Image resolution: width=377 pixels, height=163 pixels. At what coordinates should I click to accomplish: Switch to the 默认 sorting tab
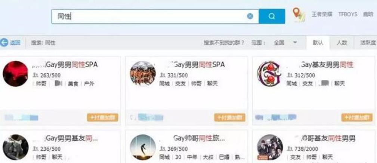coord(318,43)
